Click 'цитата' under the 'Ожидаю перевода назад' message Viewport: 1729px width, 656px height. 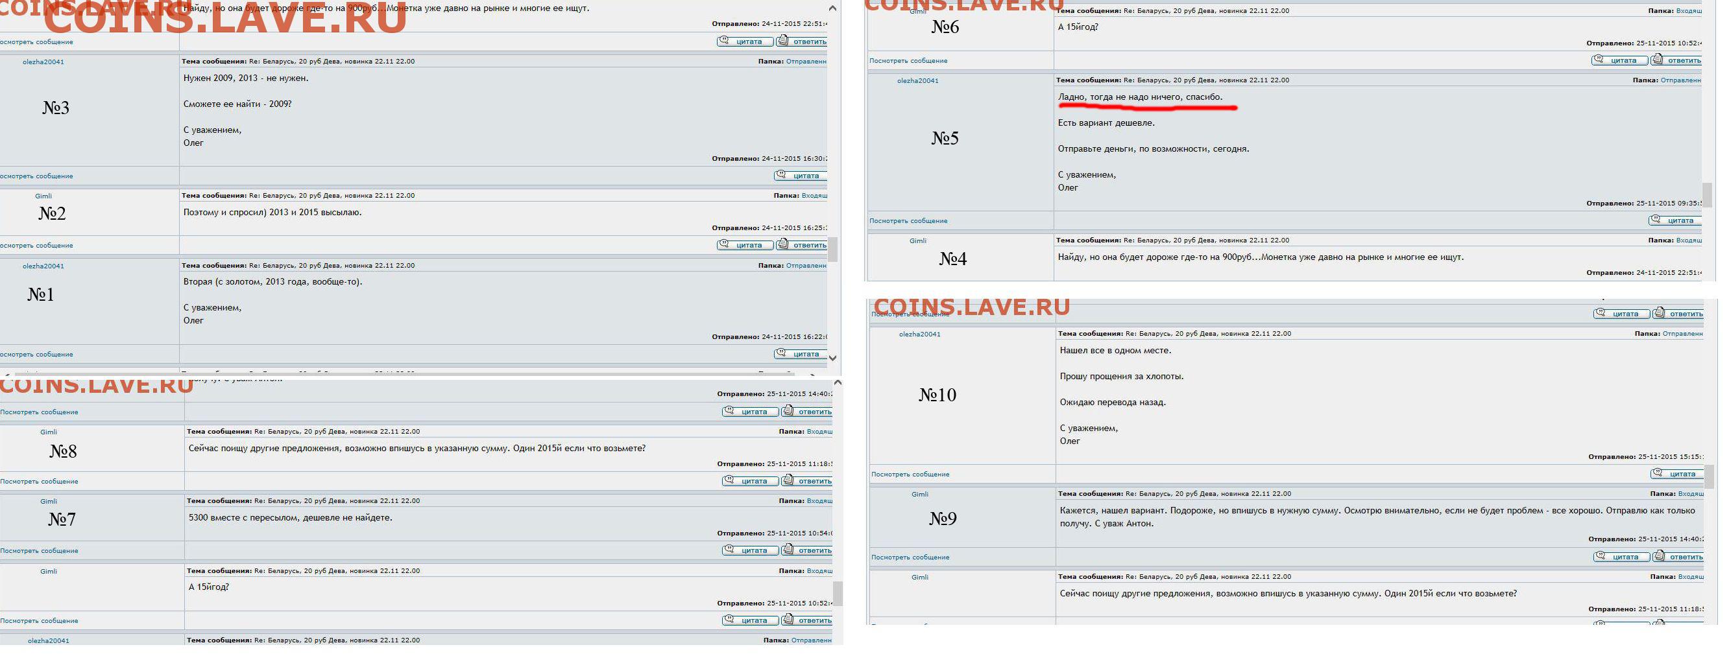[x=1677, y=475]
